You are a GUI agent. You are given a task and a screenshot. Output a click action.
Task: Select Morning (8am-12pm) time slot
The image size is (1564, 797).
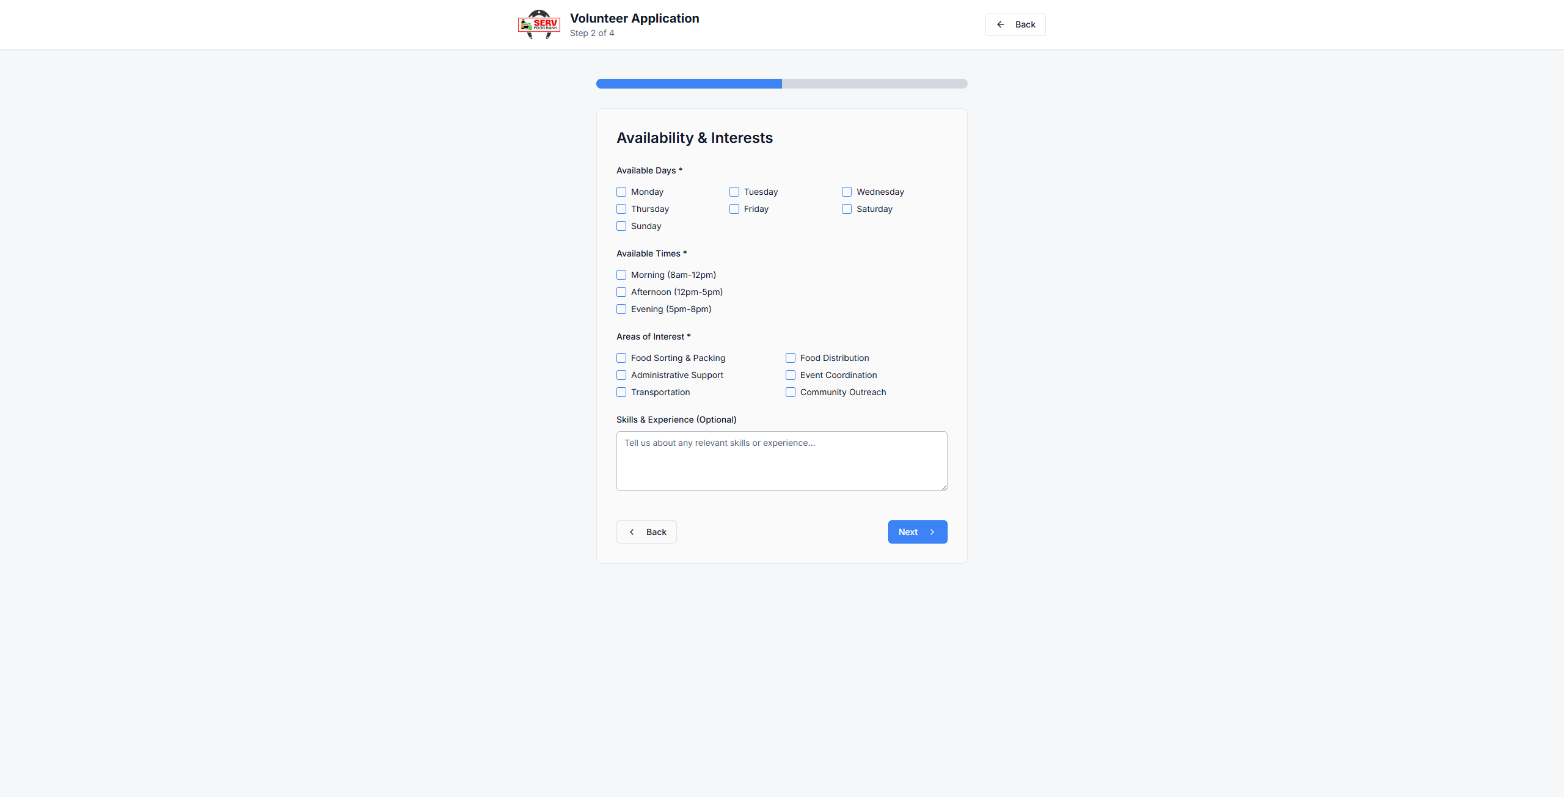point(621,275)
